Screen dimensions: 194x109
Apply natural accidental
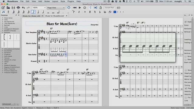[95, 12]
